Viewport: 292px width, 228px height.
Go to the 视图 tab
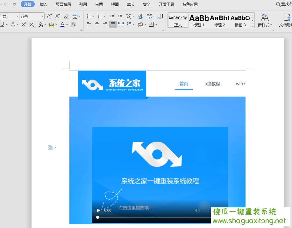[x=115, y=4]
